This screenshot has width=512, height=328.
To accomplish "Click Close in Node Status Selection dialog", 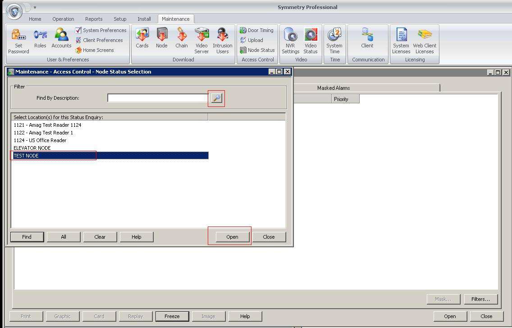I will pyautogui.click(x=269, y=237).
